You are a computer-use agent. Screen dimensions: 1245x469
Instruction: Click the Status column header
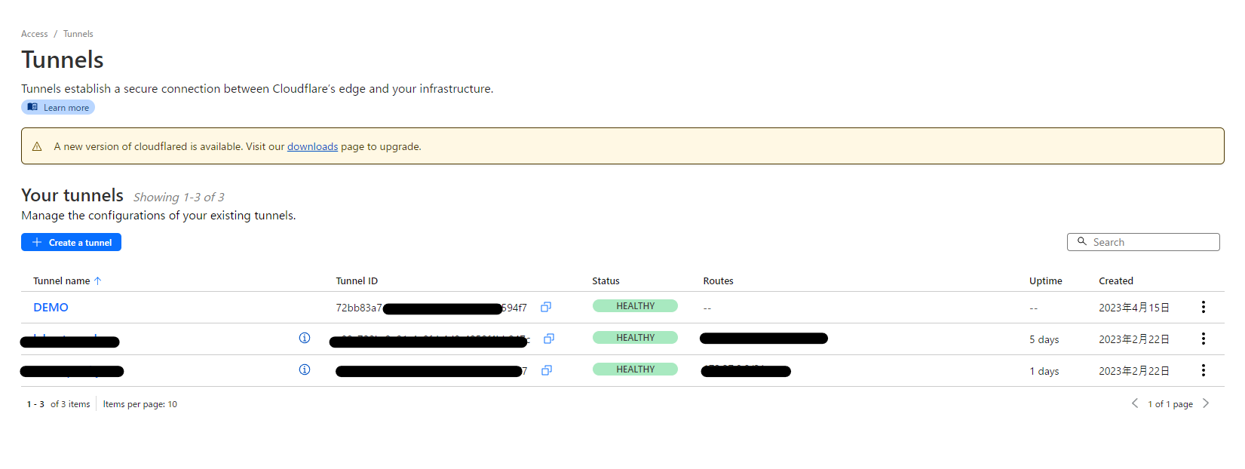(606, 280)
